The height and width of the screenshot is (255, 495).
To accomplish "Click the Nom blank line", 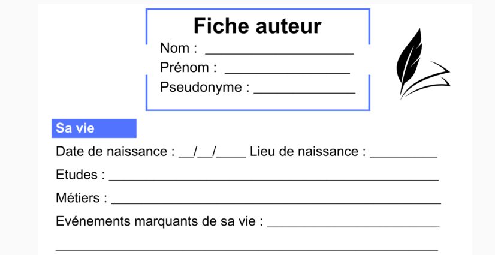I will [279, 54].
